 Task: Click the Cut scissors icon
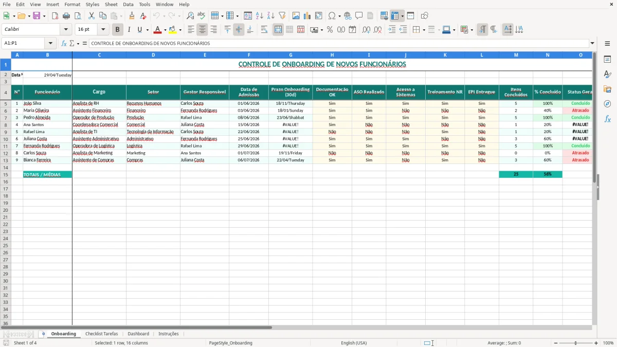tap(92, 16)
